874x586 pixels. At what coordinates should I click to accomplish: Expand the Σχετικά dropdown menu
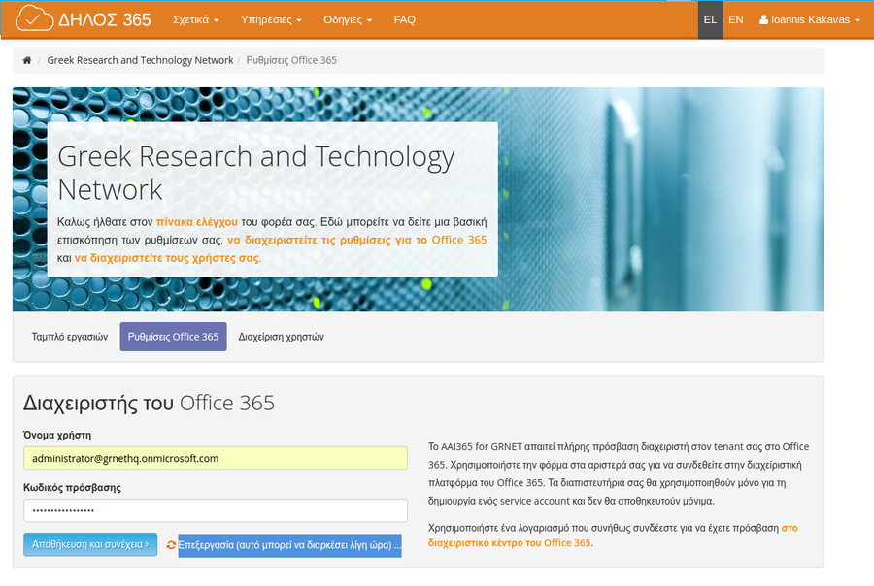195,19
